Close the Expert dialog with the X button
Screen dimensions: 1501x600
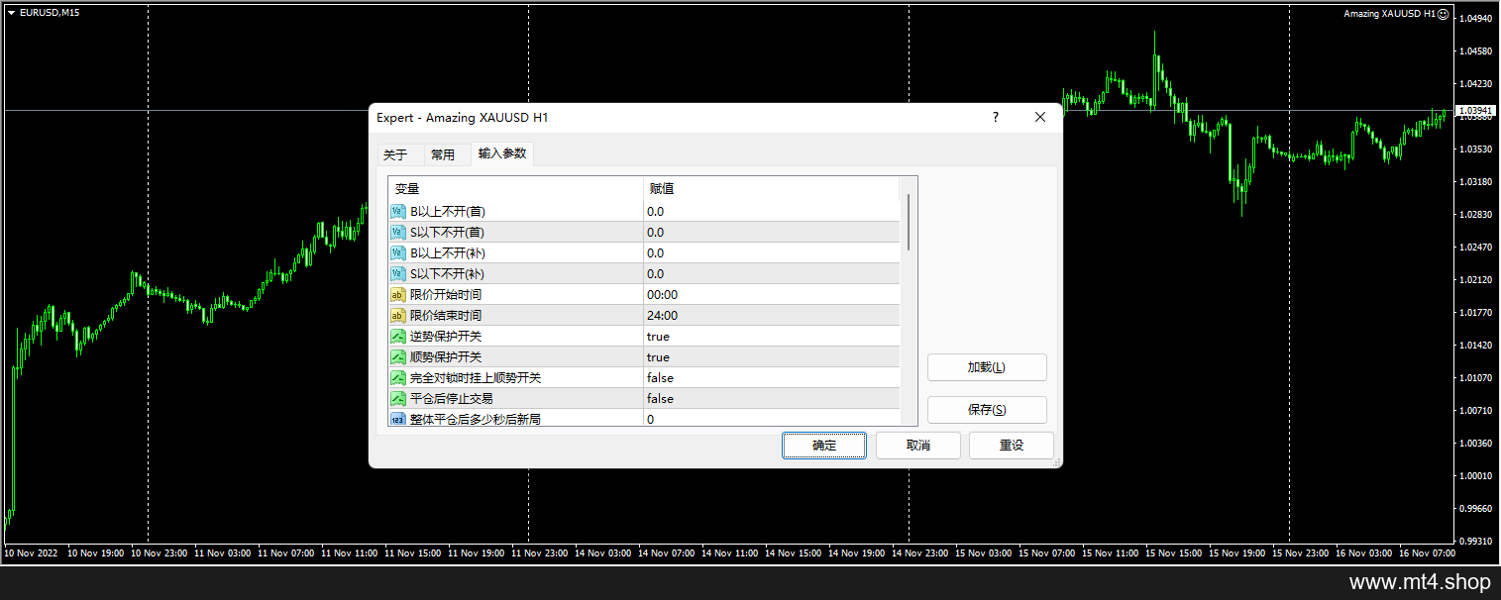[x=1040, y=117]
